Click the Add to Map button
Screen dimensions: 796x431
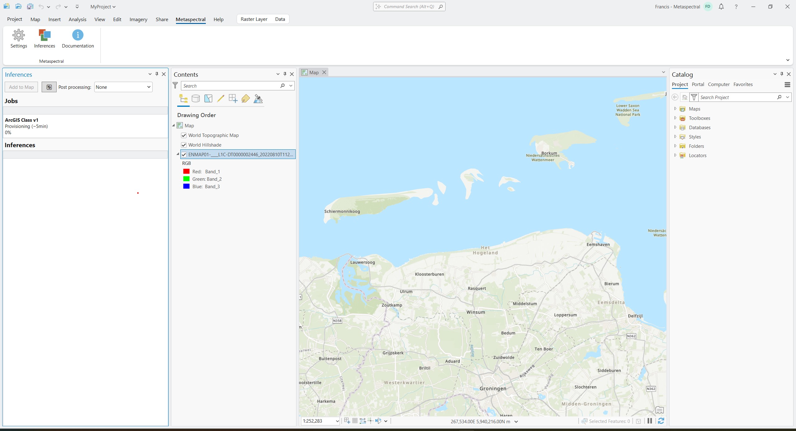coord(21,87)
